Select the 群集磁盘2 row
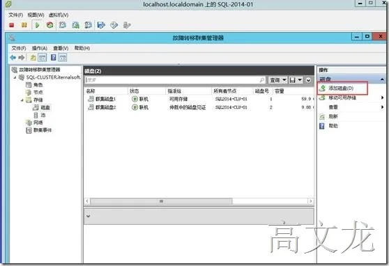This screenshot has height=266, width=389. pos(199,107)
